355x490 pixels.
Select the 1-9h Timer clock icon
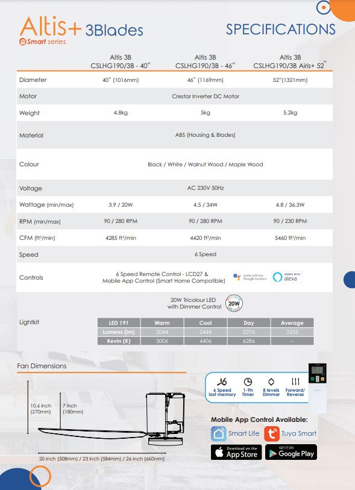coord(248,382)
